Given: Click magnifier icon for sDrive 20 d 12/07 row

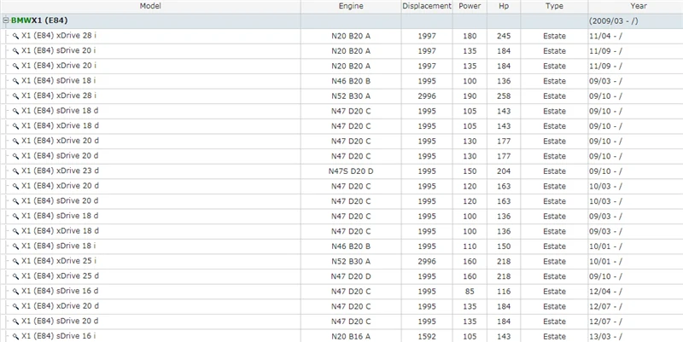Looking at the screenshot, I should pyautogui.click(x=15, y=322).
